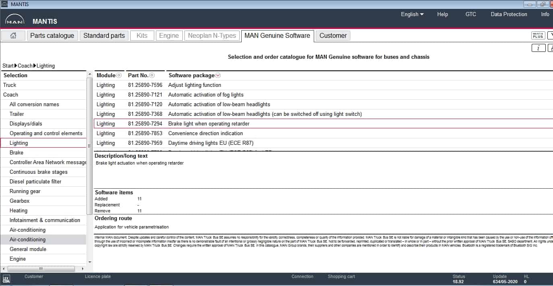The image size is (553, 286).
Task: Select highlighted Air-conditioning entry
Action: (x=43, y=239)
